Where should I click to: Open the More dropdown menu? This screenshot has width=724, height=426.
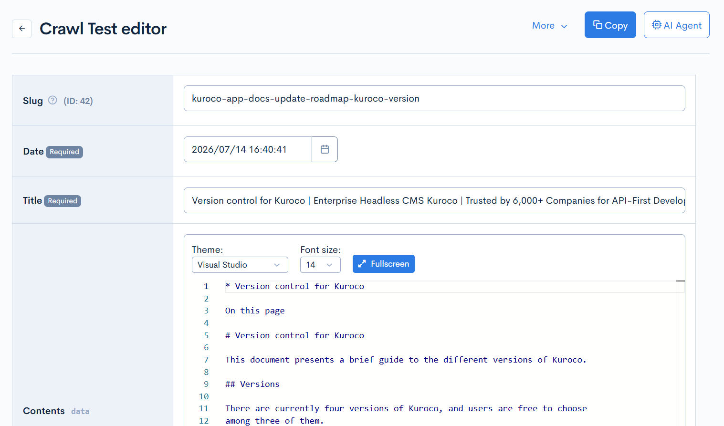tap(550, 26)
